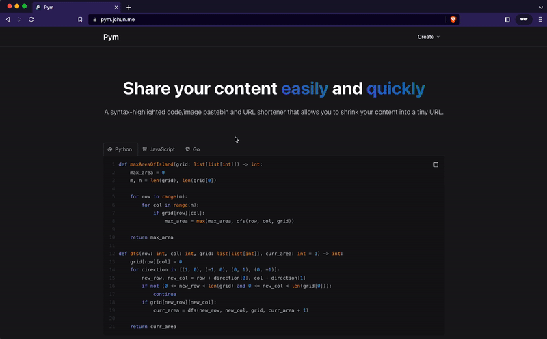Toggle the private glasses icon button

pyautogui.click(x=524, y=20)
